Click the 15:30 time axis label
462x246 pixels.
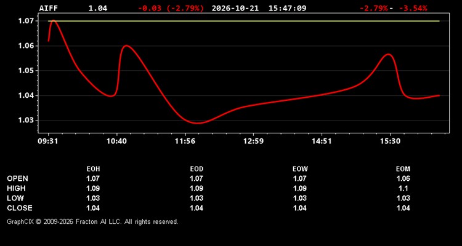pyautogui.click(x=390, y=141)
